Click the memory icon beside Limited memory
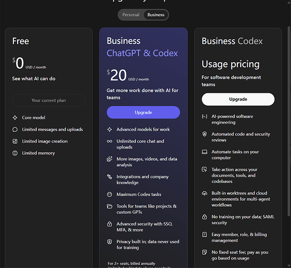This screenshot has width=291, height=268. pyautogui.click(x=15, y=153)
